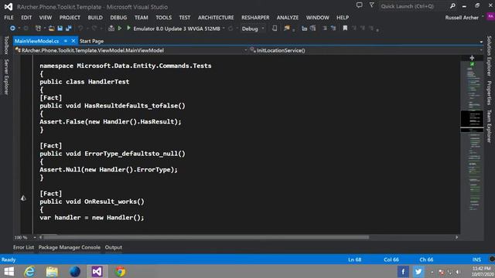Click the Save All icon
The image size is (495, 278).
coord(69,29)
